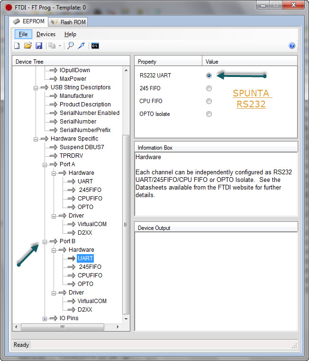This screenshot has width=309, height=361.
Task: Open the Help menu
Action: [x=70, y=34]
